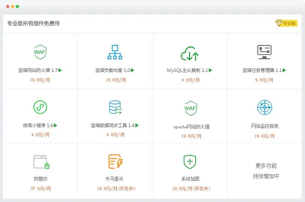Click the 防篡改 lock window icon

(41, 162)
